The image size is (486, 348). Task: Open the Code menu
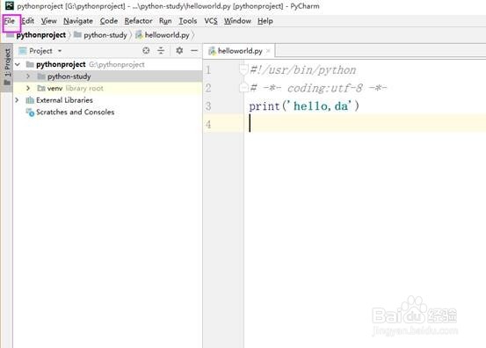[108, 21]
